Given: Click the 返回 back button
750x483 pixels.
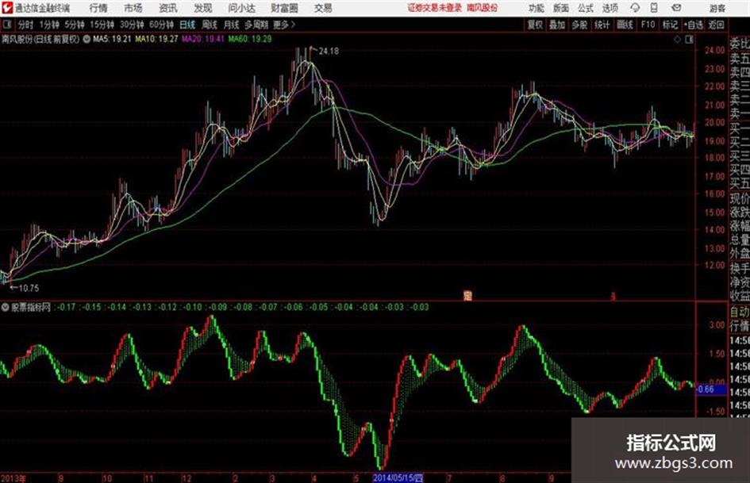Looking at the screenshot, I should click(x=716, y=25).
